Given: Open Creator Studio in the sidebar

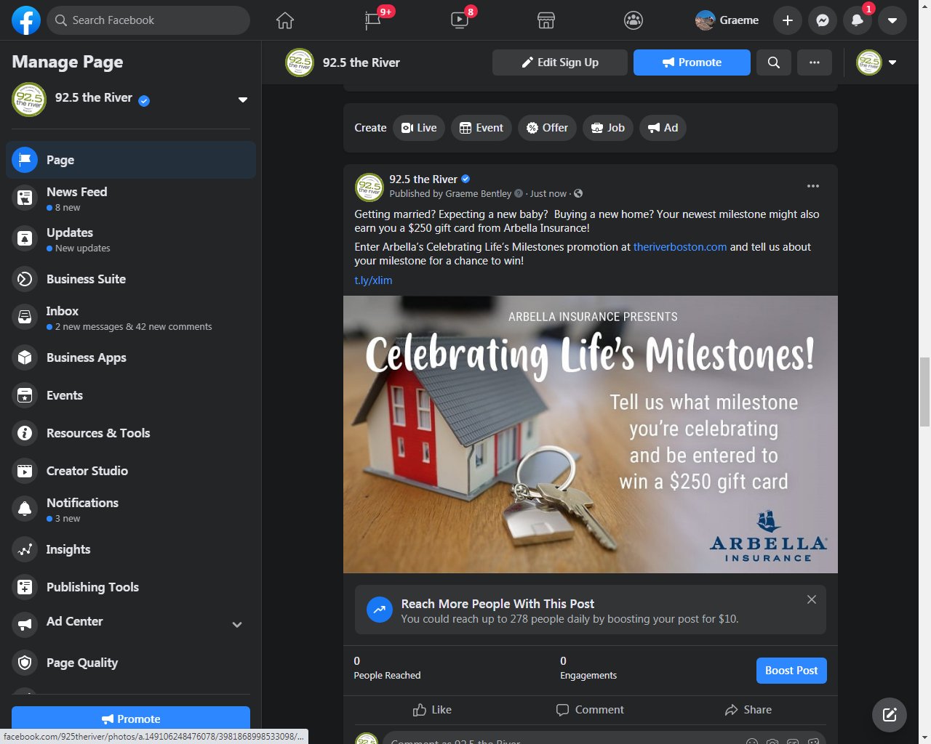Looking at the screenshot, I should coord(131,471).
